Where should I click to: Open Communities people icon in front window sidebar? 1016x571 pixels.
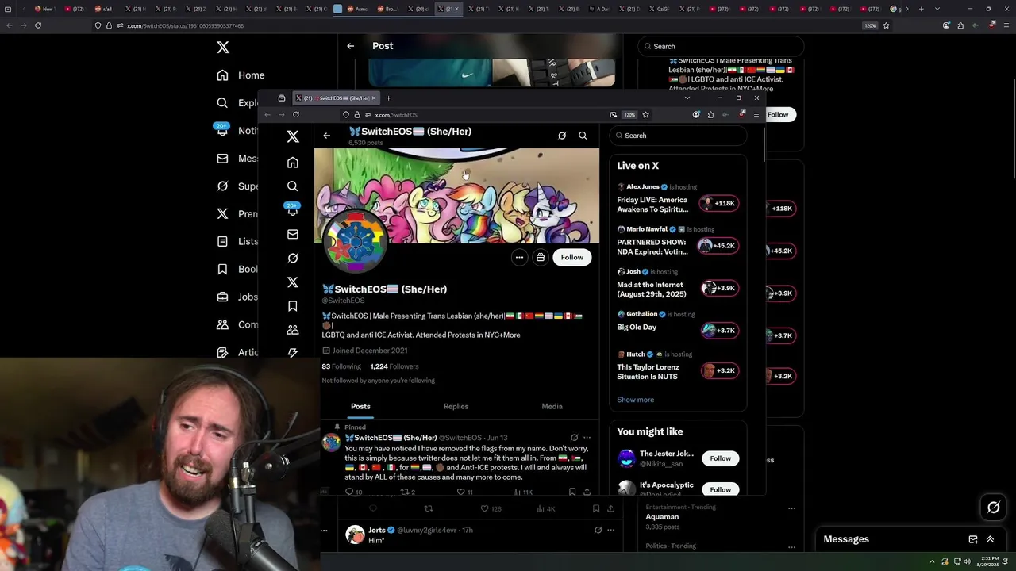(x=293, y=330)
